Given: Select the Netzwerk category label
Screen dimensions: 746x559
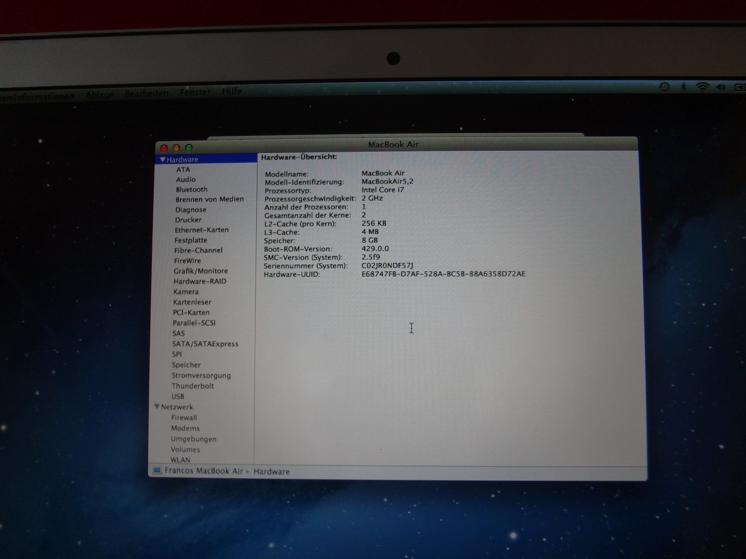Looking at the screenshot, I should [x=177, y=407].
